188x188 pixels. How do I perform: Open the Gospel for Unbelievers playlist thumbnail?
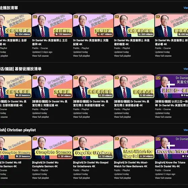pos(93,148)
